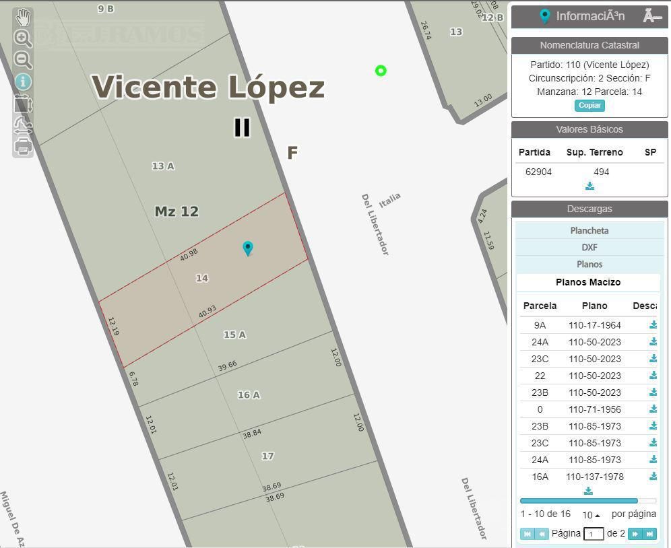Click the print map icon

23,147
